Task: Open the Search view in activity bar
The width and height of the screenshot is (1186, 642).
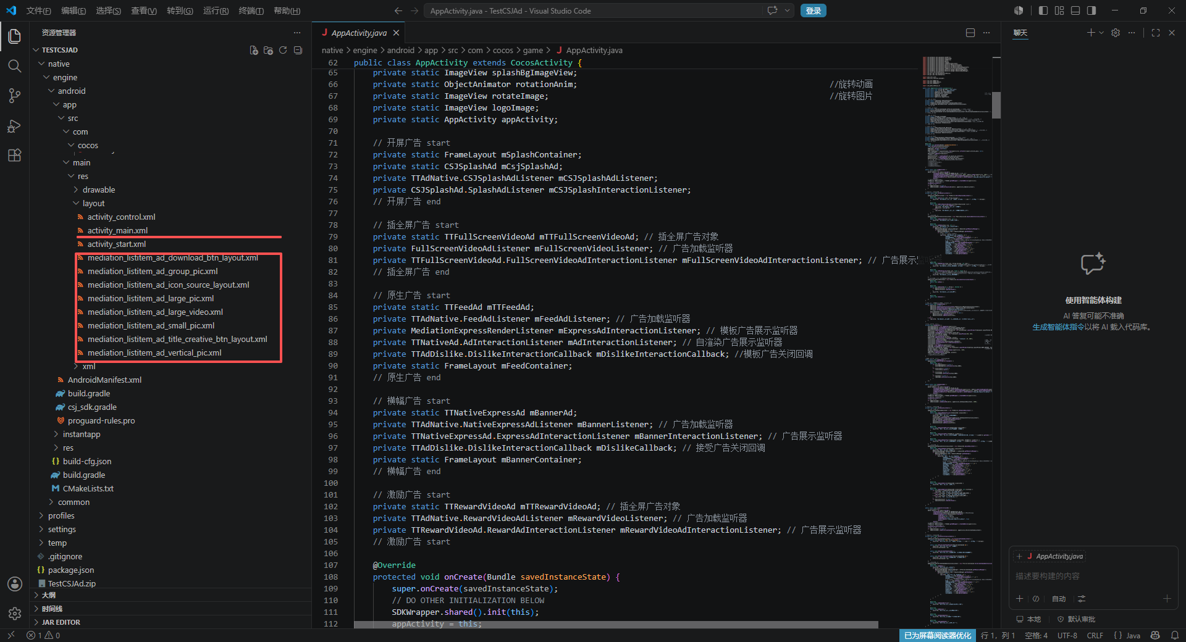Action: 15,66
